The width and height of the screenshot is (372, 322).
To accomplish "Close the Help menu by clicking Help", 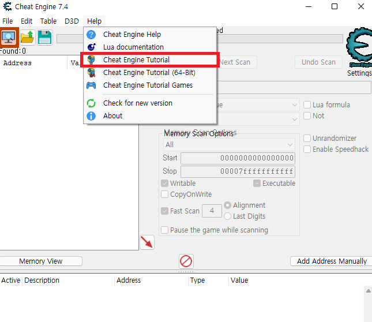I will click(94, 21).
